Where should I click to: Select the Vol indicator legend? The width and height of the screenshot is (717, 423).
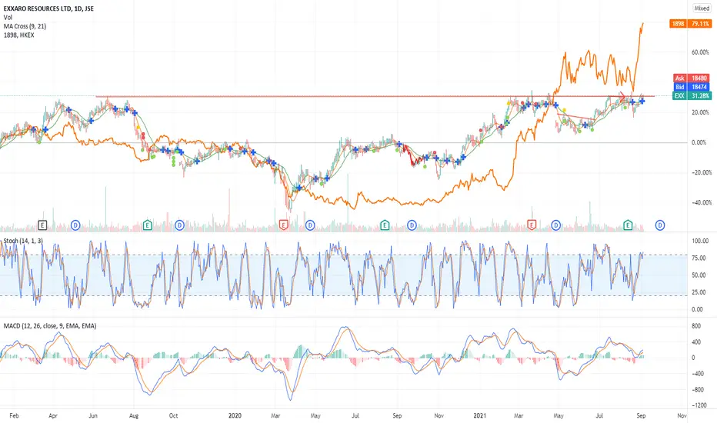click(8, 18)
